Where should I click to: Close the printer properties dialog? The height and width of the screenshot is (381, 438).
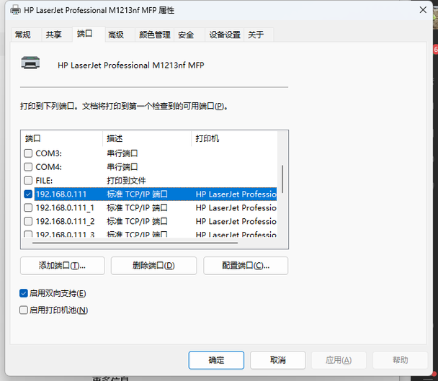421,11
